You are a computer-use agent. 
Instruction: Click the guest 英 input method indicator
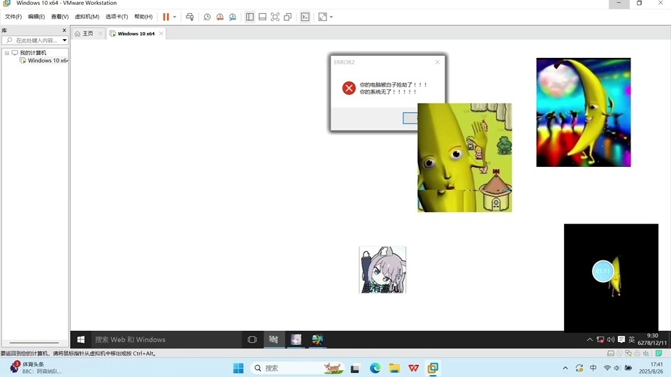pos(631,339)
